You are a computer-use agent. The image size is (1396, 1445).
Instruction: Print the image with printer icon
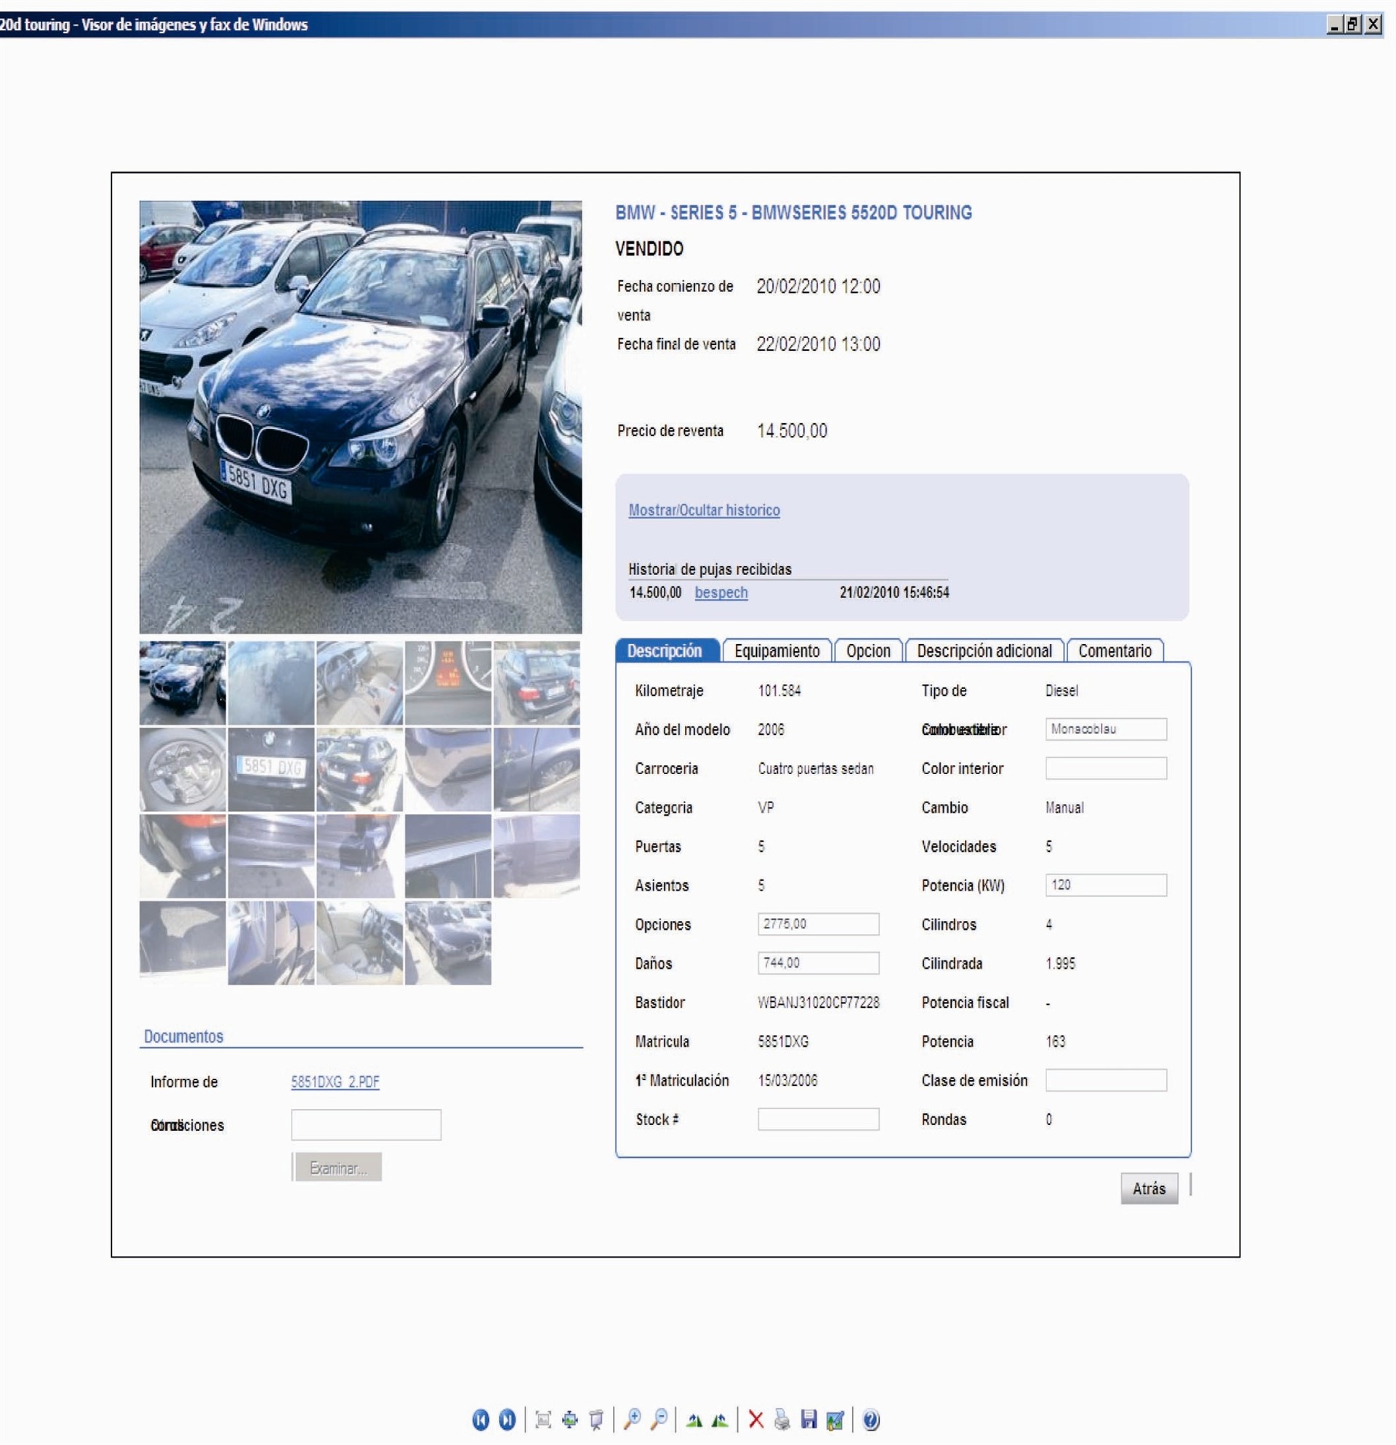pyautogui.click(x=782, y=1419)
